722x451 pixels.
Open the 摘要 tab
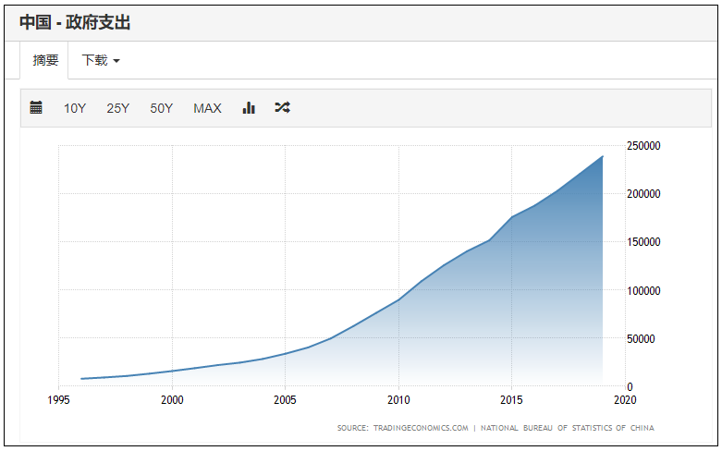(45, 60)
